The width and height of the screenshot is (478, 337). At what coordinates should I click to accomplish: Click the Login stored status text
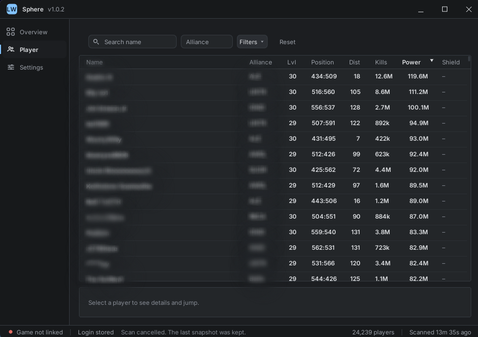point(96,332)
